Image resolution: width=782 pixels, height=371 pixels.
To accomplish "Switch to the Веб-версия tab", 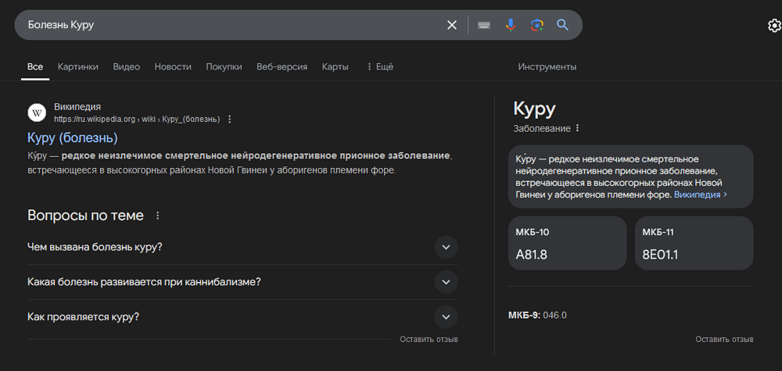I will coord(282,66).
